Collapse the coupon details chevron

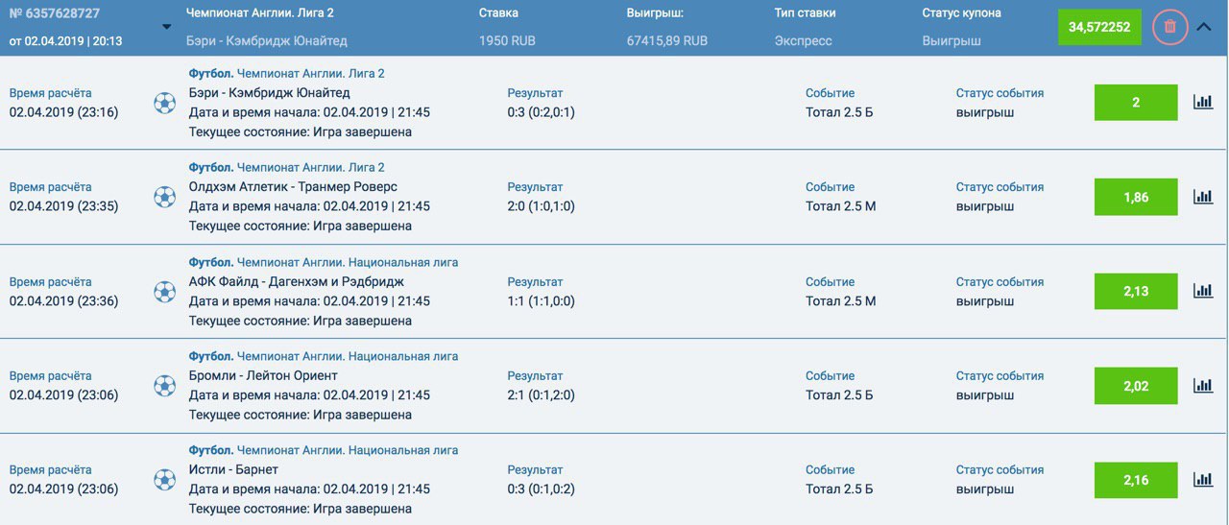[x=1204, y=27]
